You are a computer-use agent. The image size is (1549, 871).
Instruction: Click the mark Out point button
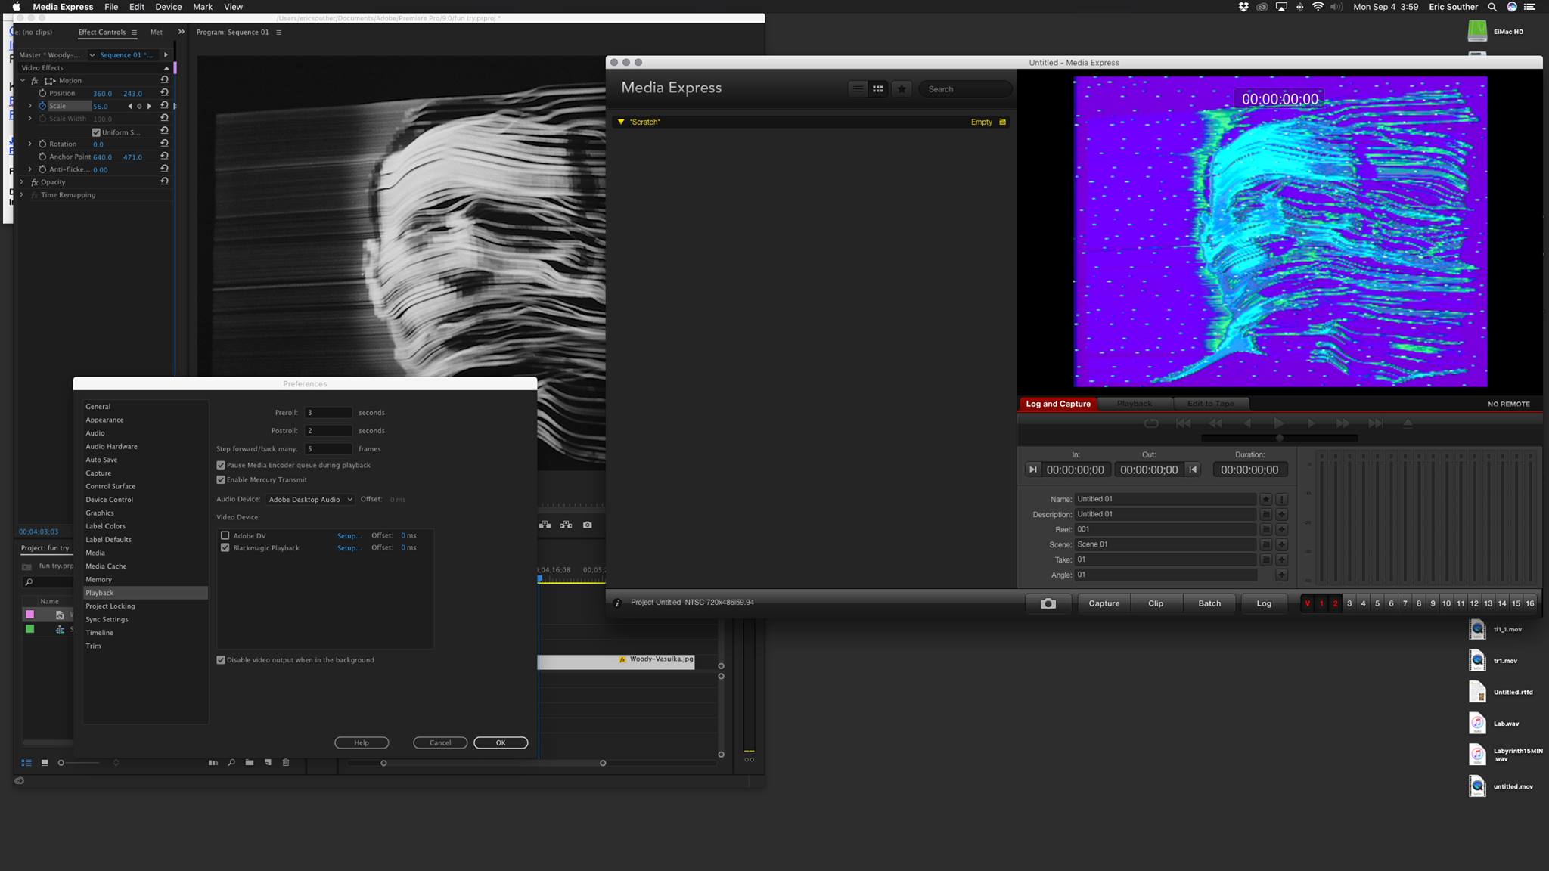(1193, 470)
